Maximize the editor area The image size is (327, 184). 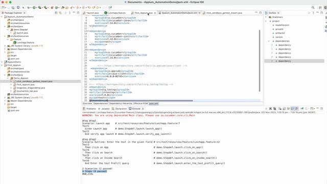[x=261, y=13]
